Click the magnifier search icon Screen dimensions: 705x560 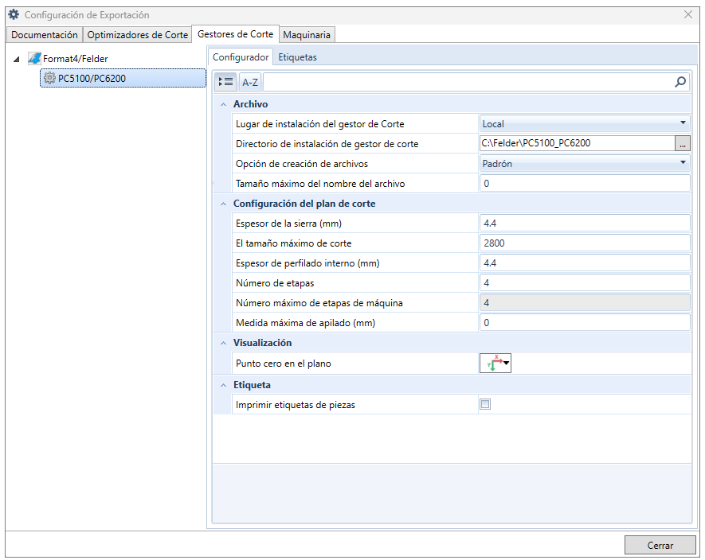(x=680, y=82)
